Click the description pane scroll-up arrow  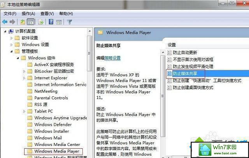pos(163,52)
